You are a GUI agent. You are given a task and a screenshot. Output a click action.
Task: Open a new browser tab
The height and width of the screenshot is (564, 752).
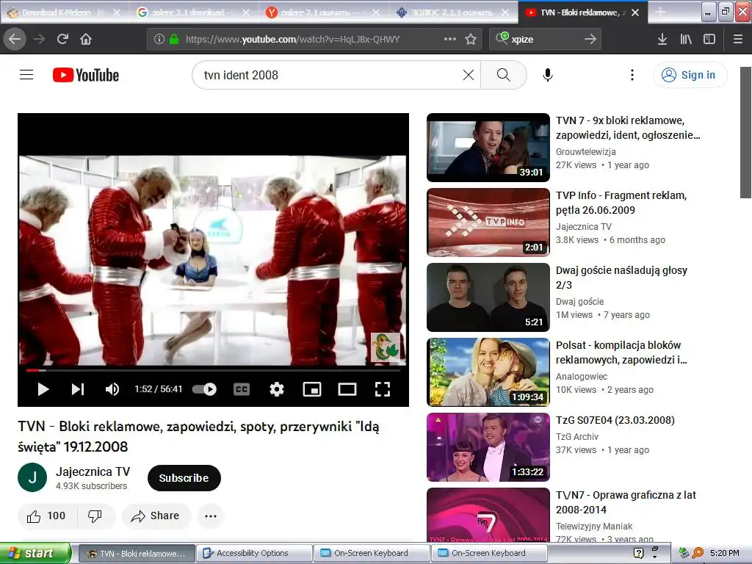pos(660,12)
